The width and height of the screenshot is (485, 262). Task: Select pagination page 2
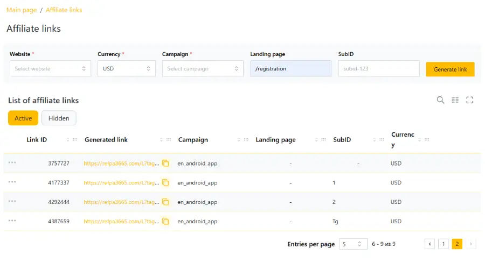(457, 244)
